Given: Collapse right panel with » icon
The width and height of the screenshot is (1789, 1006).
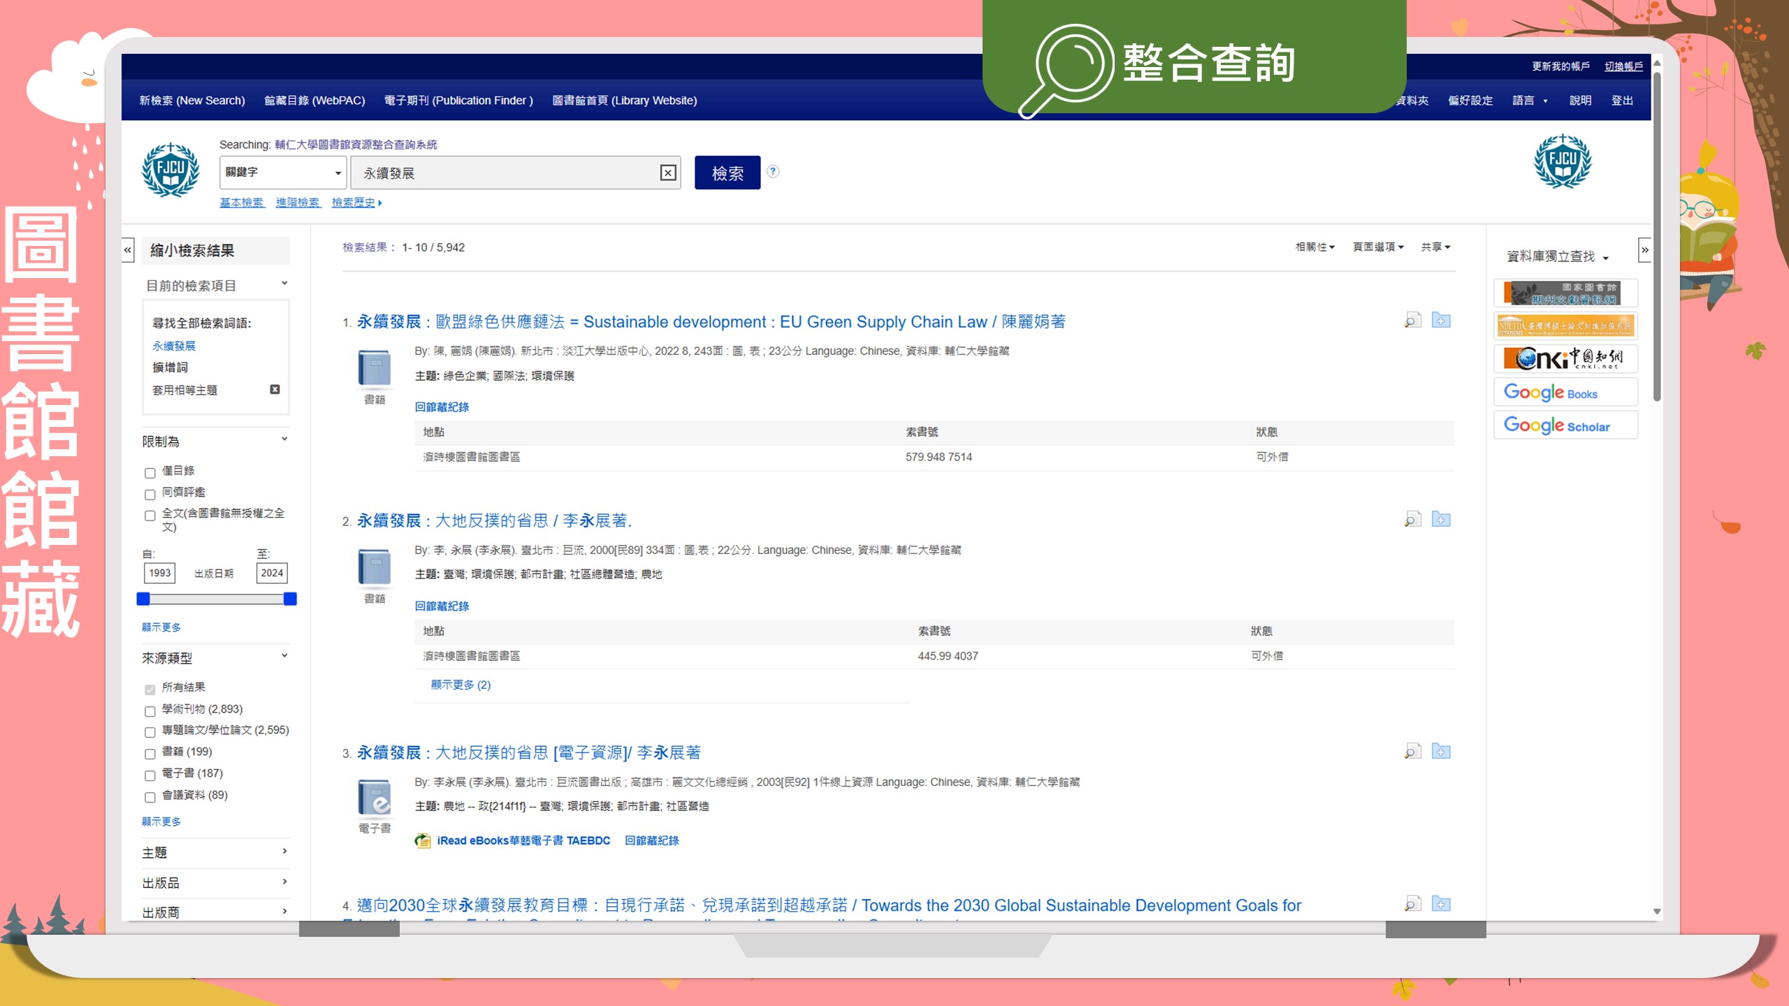Looking at the screenshot, I should [x=1644, y=250].
